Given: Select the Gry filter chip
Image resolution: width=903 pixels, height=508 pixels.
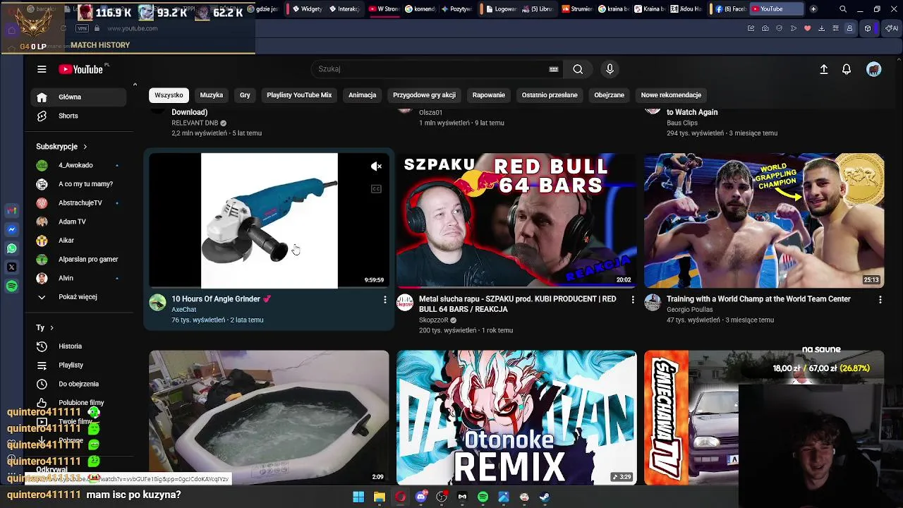Looking at the screenshot, I should tap(245, 95).
